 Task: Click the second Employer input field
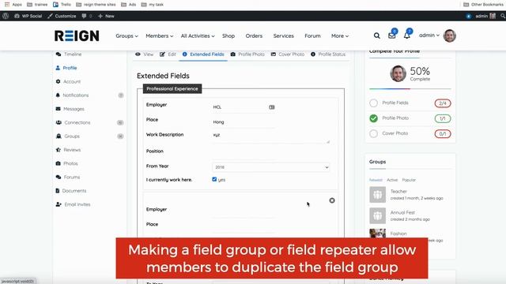pyautogui.click(x=244, y=212)
